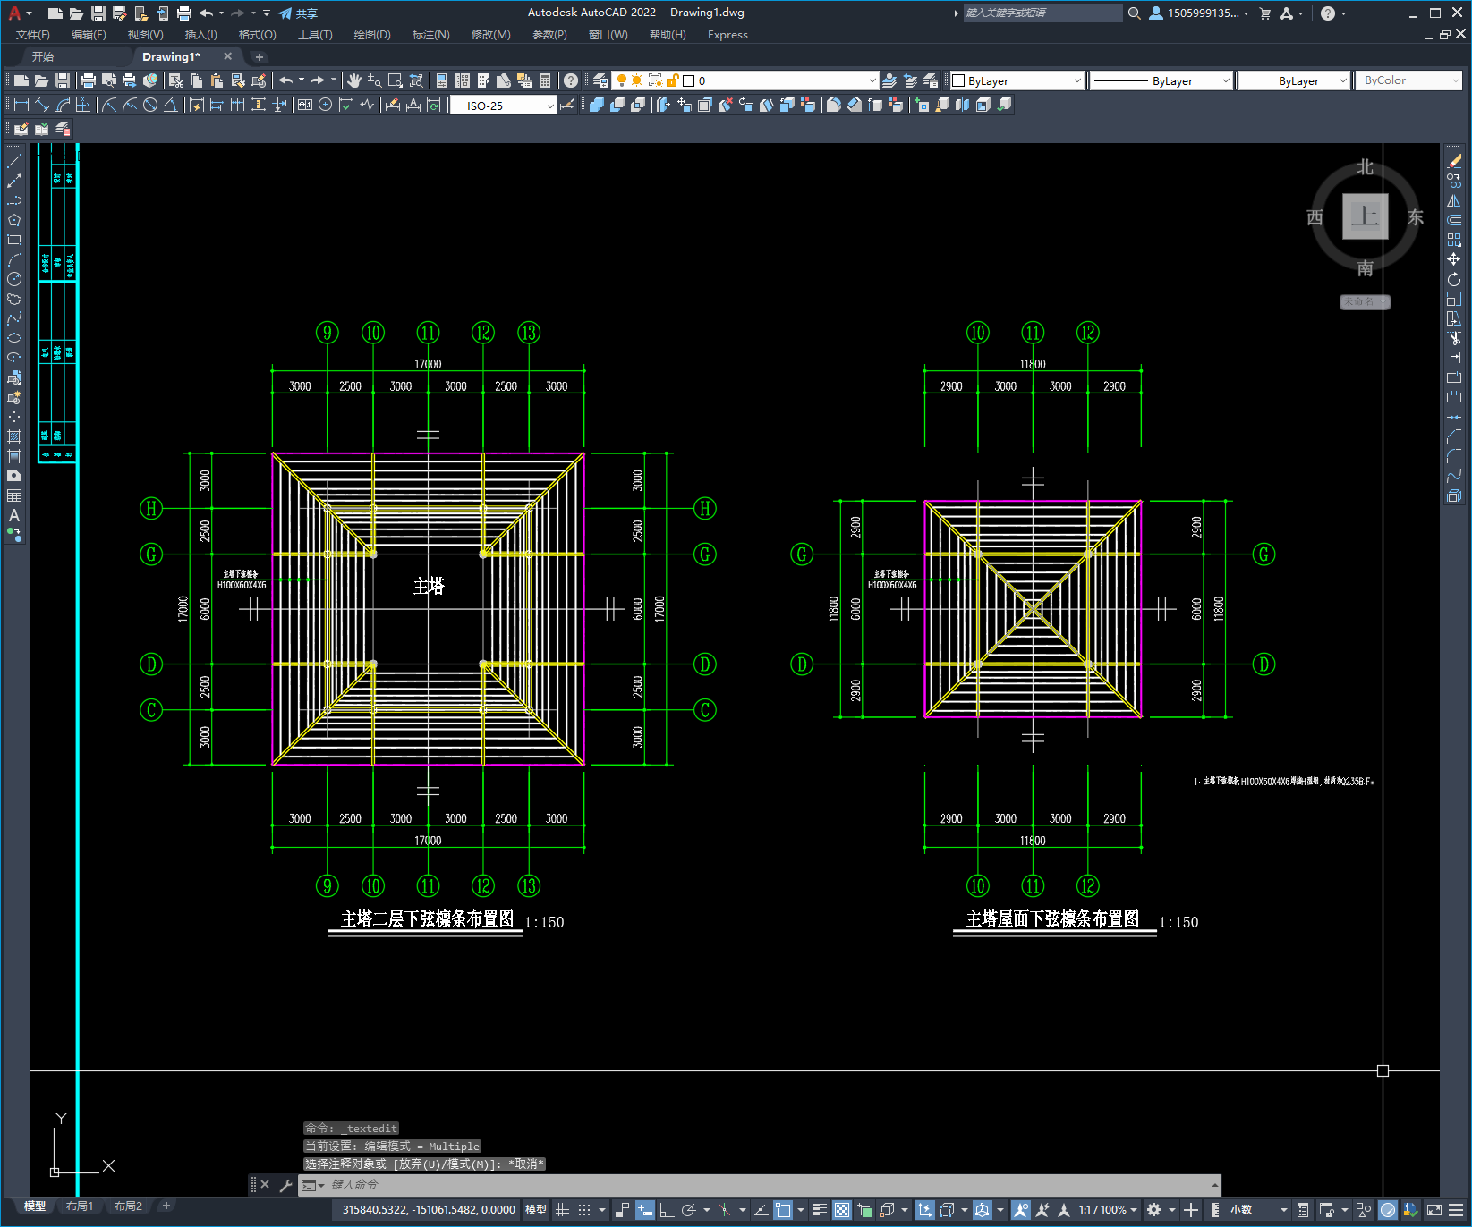Switch to the 布局1 layout tab

tap(80, 1206)
